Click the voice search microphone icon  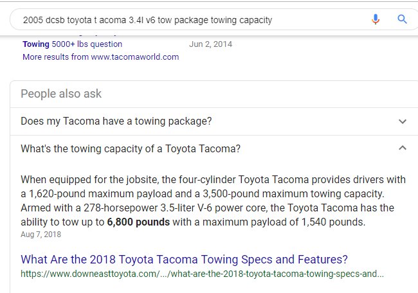tap(376, 19)
